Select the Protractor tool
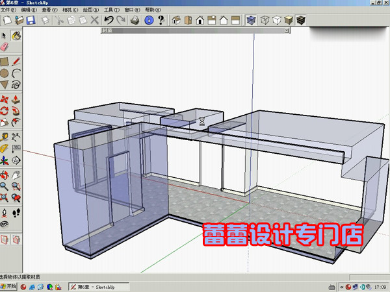This screenshot has width=390, height=292. (5, 149)
